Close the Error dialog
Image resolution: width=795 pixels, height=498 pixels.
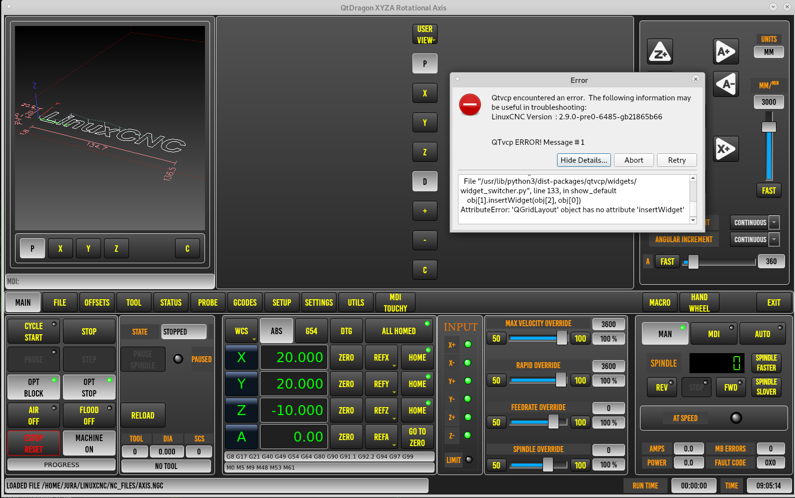point(695,79)
